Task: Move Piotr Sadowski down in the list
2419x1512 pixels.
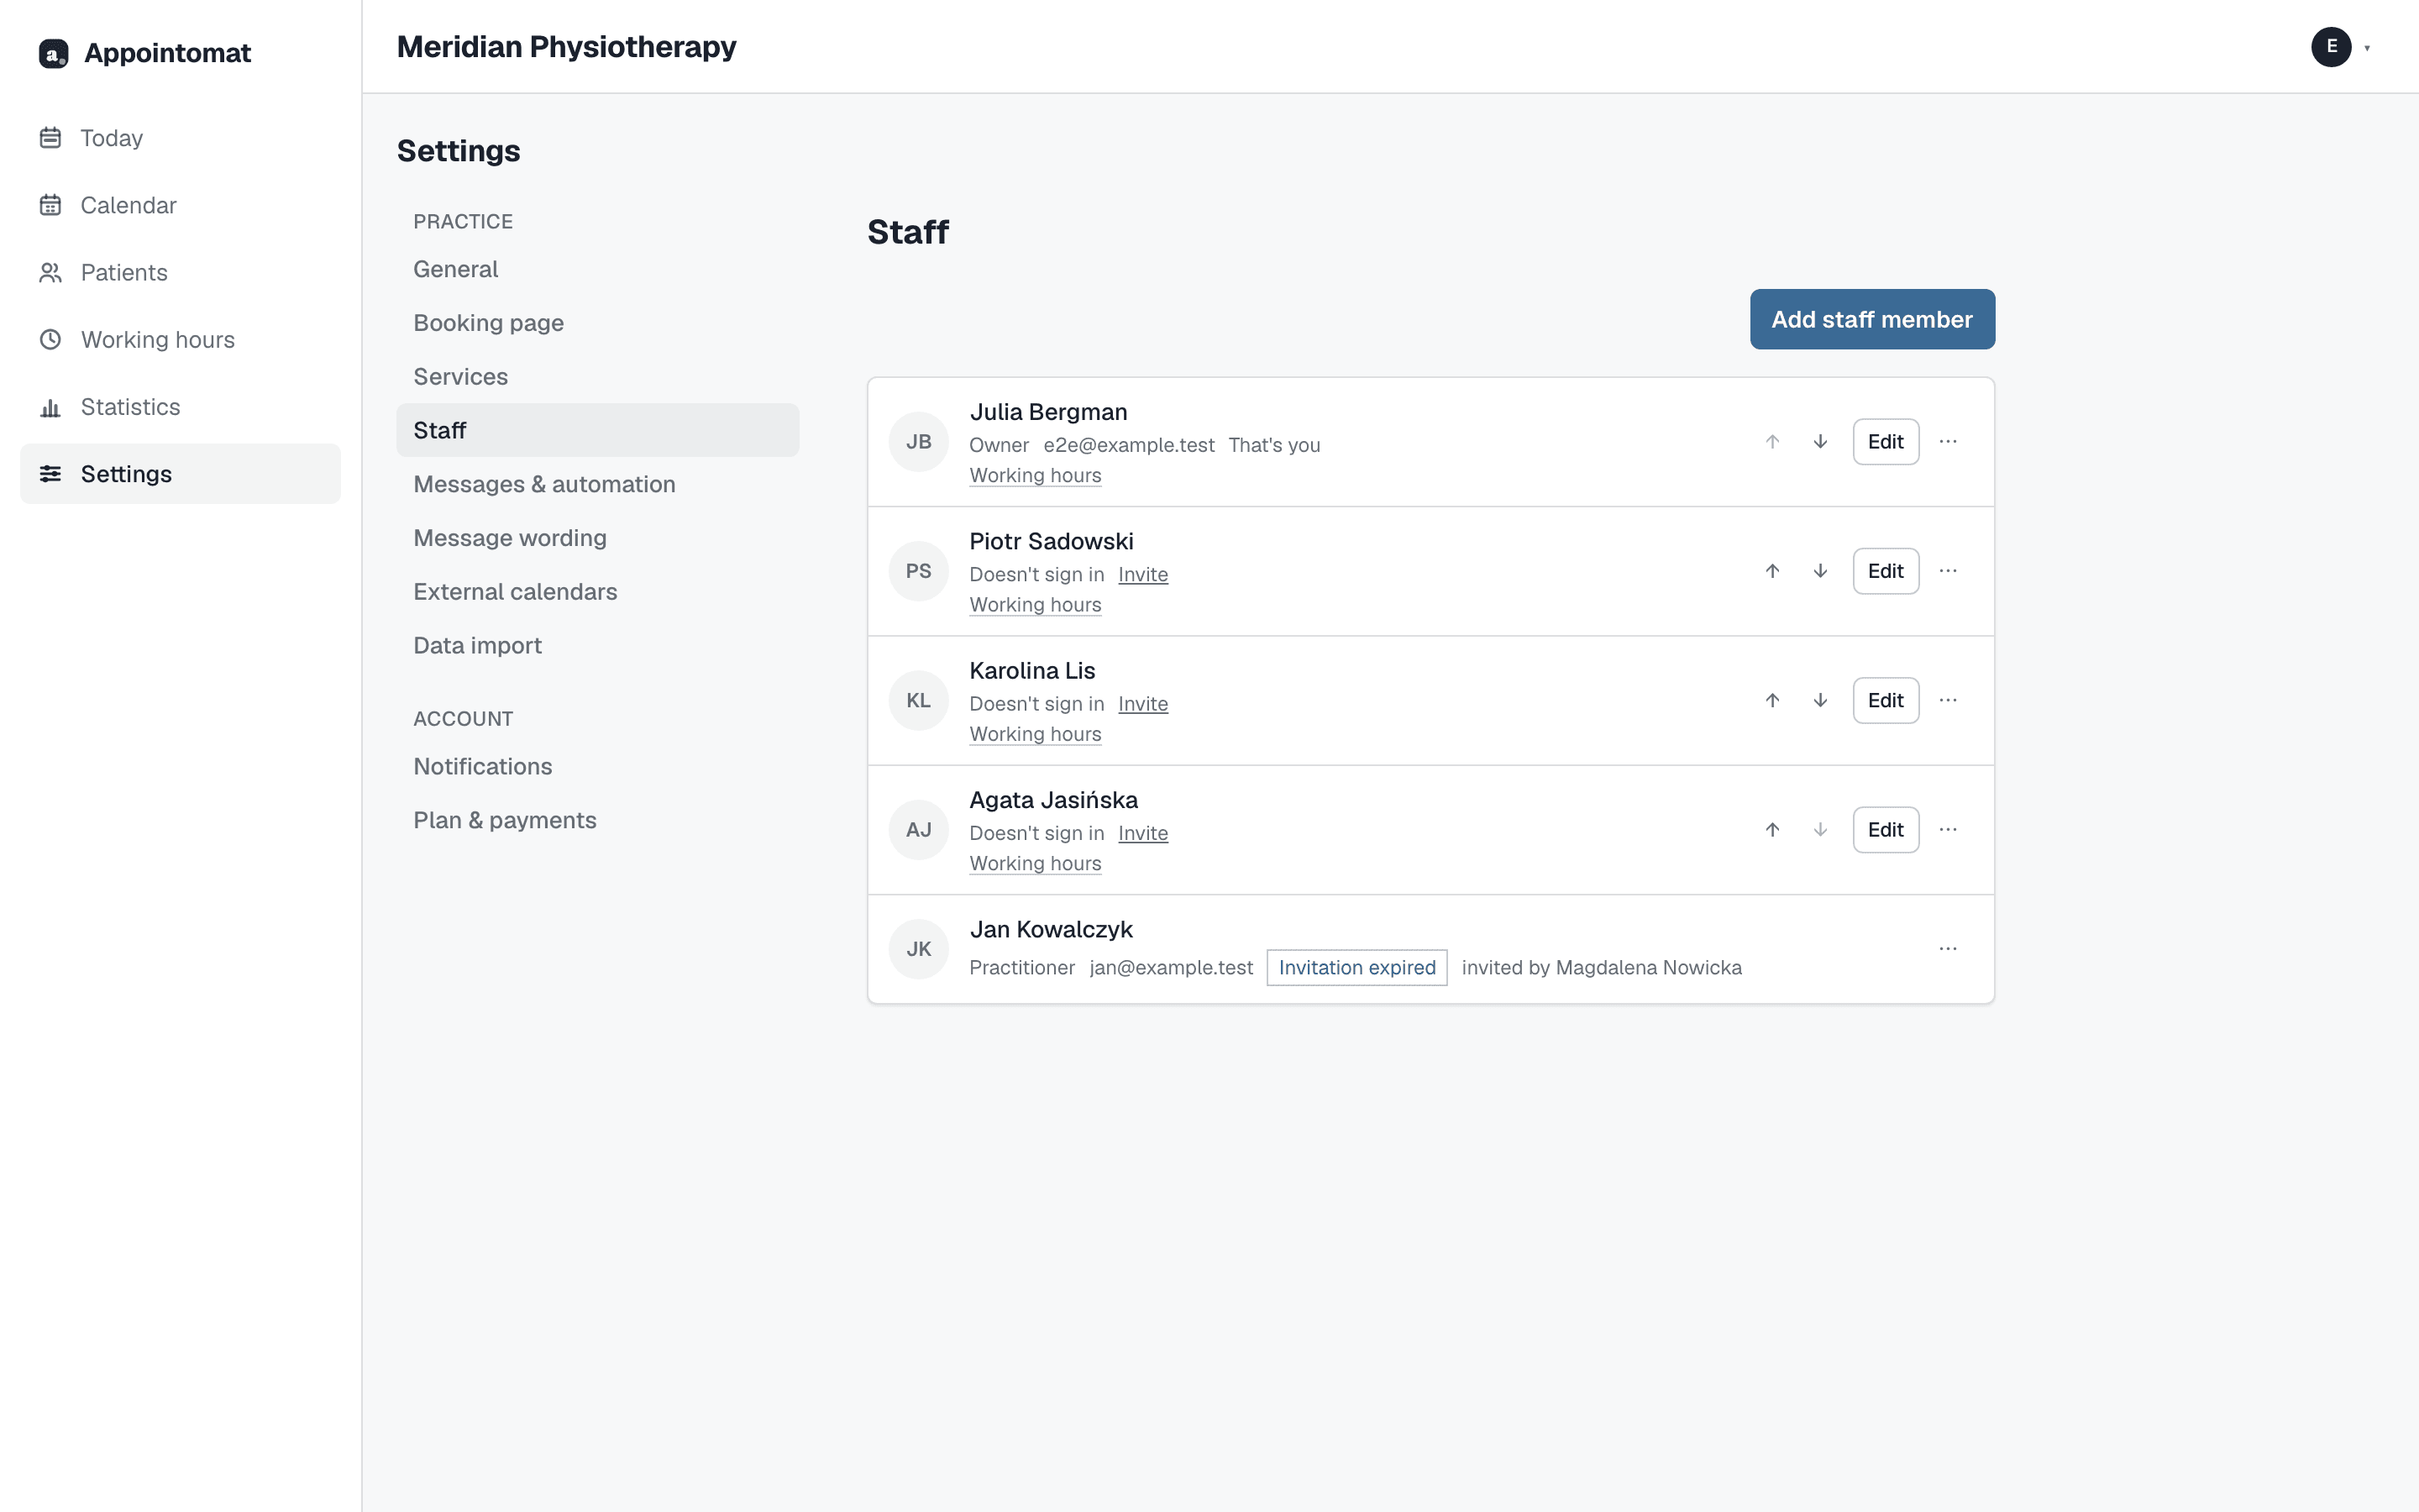Action: click(1820, 571)
